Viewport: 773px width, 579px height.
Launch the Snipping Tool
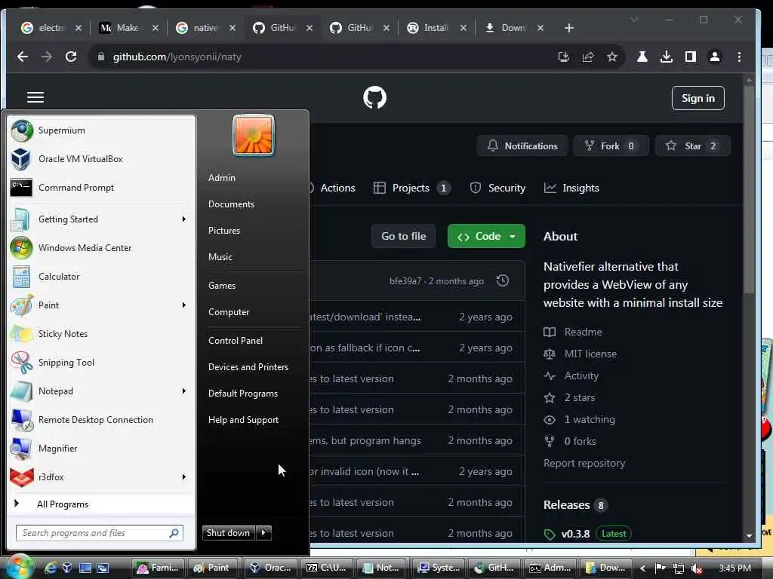(101, 363)
